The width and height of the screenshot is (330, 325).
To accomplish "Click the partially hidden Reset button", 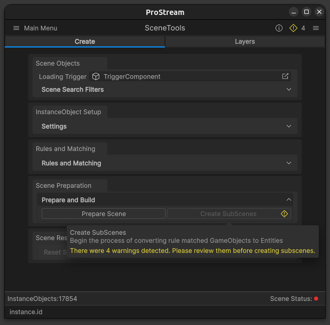I will click(x=53, y=252).
